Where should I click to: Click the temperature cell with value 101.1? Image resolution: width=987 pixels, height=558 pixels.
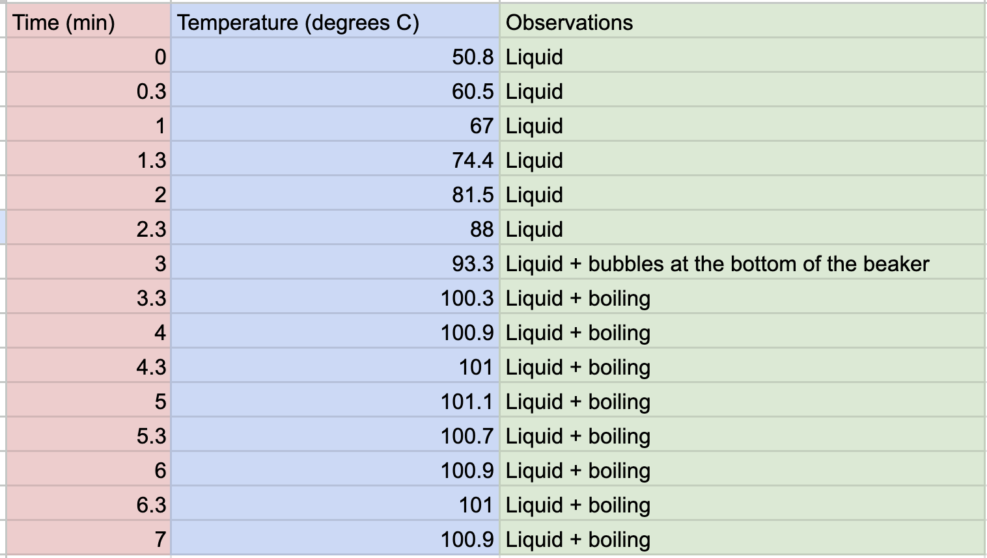click(x=335, y=402)
